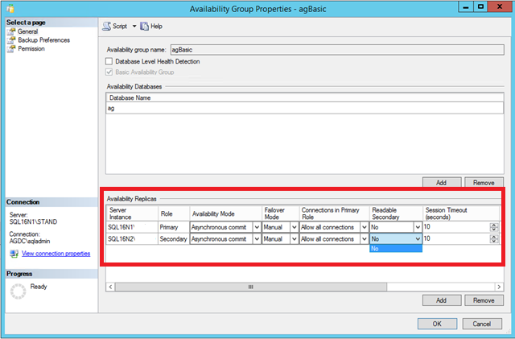Click the window system menu icon
This screenshot has height=339, width=515.
tap(10, 7)
